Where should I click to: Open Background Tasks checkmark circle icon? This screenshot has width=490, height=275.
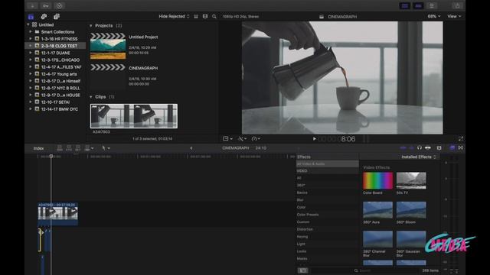coord(60,5)
